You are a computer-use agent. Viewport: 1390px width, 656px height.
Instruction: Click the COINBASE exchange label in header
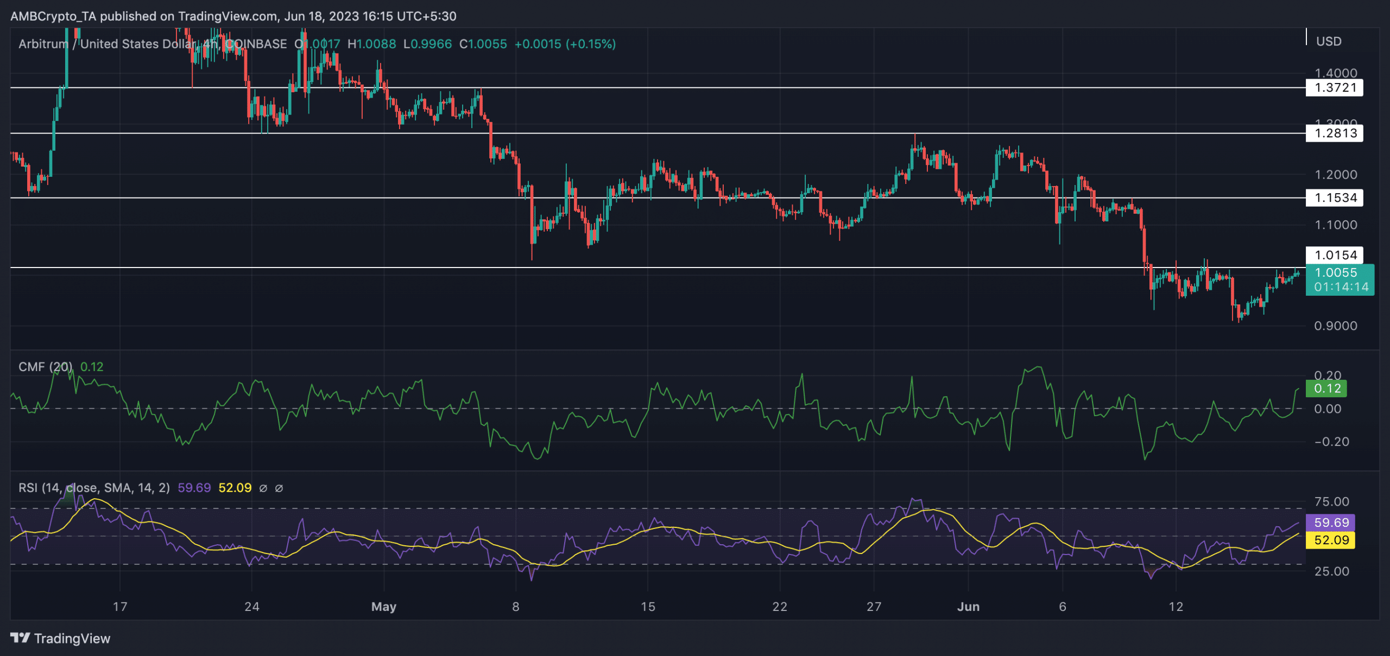pos(256,44)
